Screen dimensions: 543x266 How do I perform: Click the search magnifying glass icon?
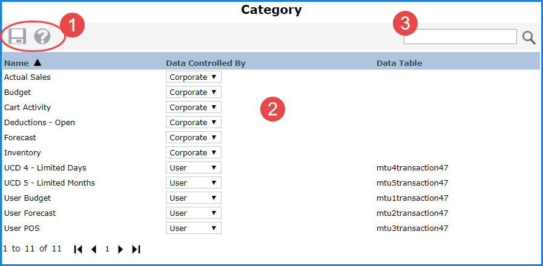[x=529, y=38]
